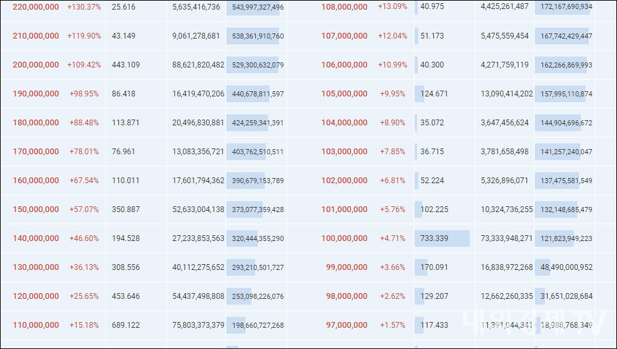Screen dimensions: 617x349
Task: Click the 689.122 quantity value
Action: (125, 325)
